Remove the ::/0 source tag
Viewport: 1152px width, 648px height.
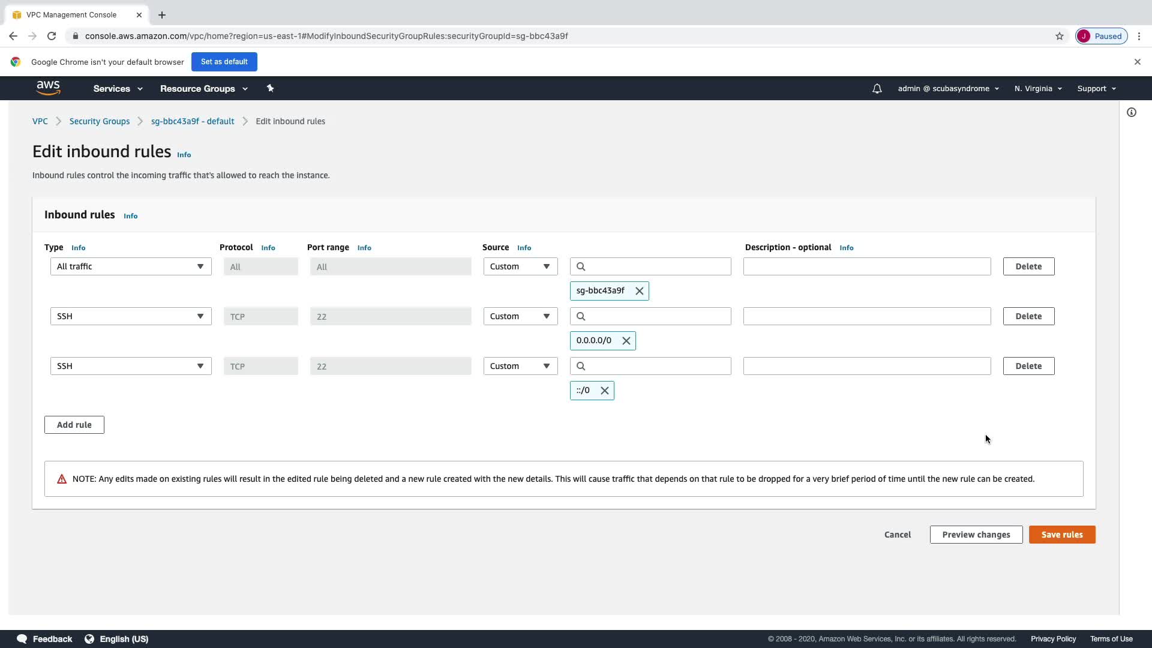coord(604,391)
